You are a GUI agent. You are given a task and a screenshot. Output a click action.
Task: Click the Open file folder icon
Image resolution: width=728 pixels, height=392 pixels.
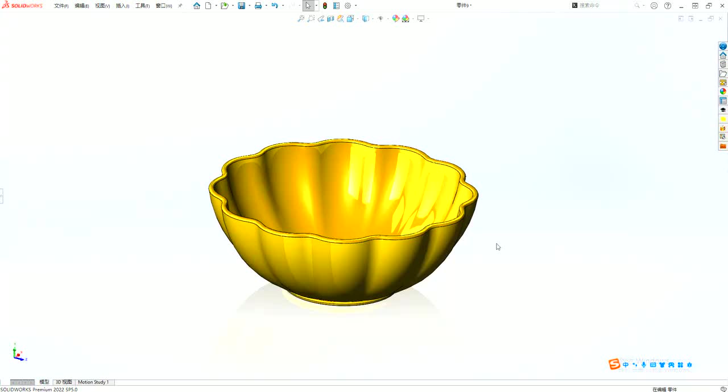225,6
